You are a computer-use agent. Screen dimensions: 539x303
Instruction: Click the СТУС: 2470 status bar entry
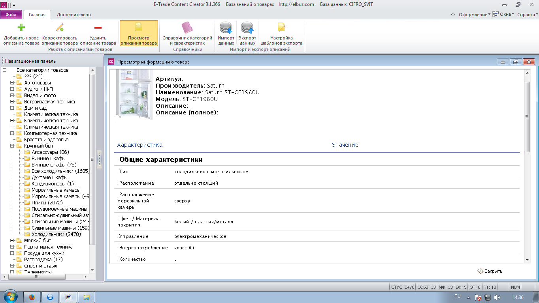[402, 287]
